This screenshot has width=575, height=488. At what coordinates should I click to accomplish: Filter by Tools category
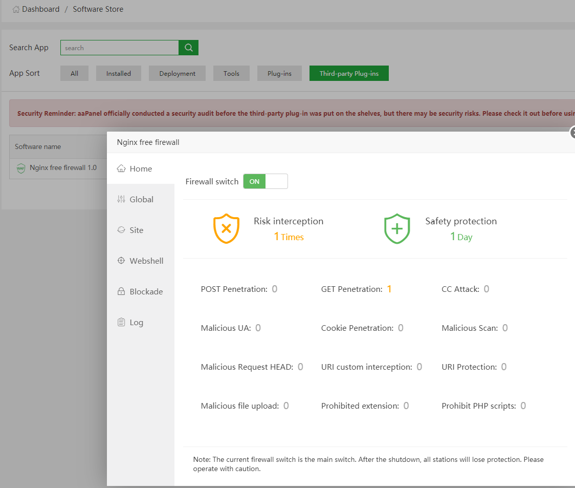(231, 73)
